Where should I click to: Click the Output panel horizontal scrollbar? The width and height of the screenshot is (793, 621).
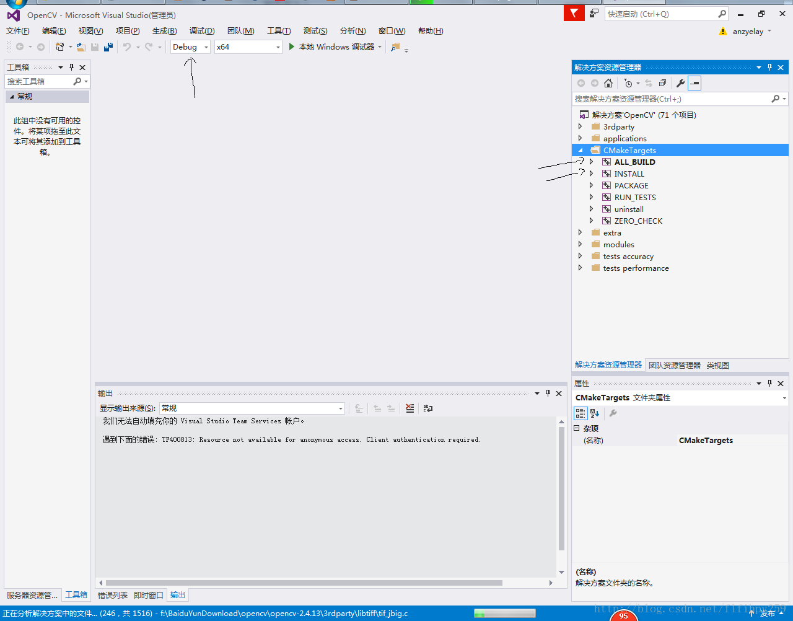click(304, 583)
